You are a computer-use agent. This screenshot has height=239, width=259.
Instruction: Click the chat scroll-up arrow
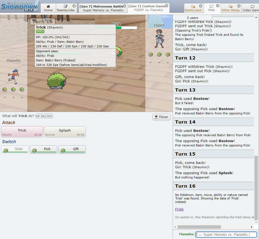256,17
